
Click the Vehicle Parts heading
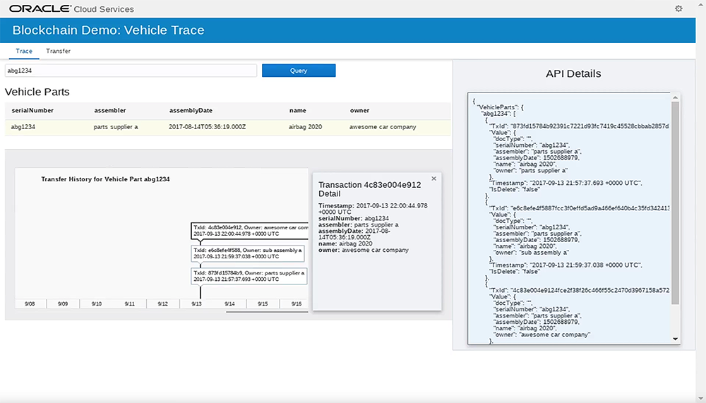37,92
